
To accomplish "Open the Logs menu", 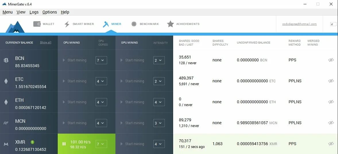I will click(34, 12).
